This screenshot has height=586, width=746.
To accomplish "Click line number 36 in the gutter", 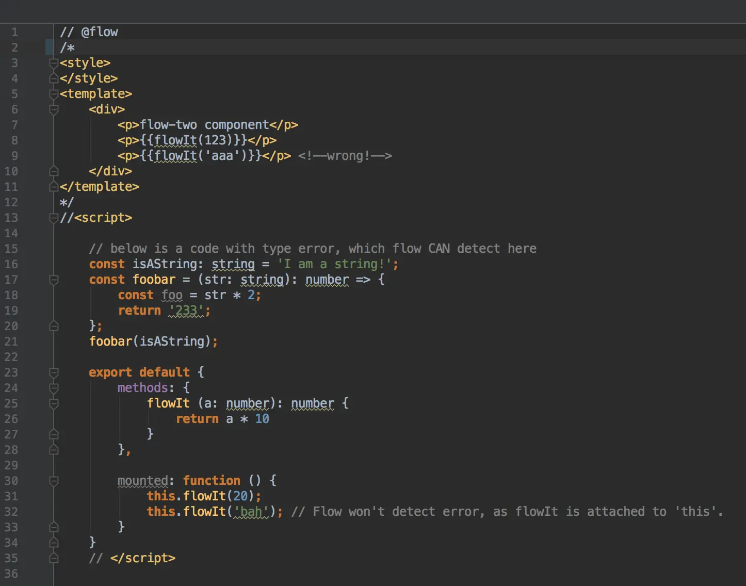I will 11,574.
